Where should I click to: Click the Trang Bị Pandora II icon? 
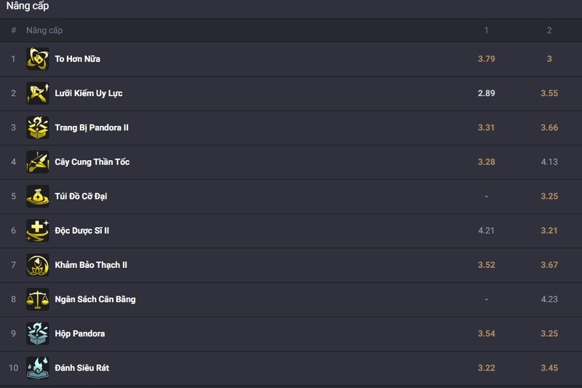point(38,127)
